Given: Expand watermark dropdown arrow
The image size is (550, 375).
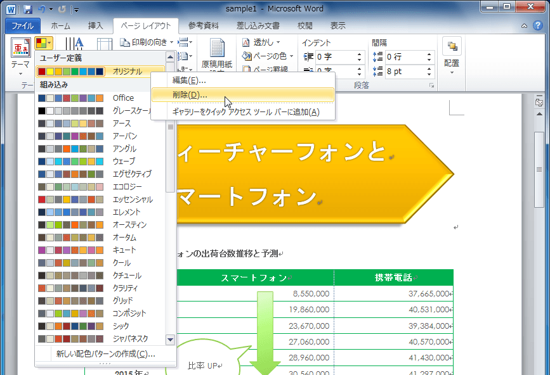Looking at the screenshot, I should (x=278, y=42).
